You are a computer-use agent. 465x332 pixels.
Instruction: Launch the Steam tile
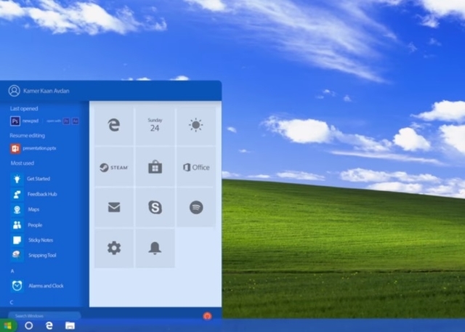click(x=114, y=167)
